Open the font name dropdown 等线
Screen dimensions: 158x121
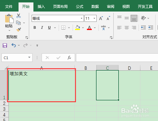(x=81, y=18)
